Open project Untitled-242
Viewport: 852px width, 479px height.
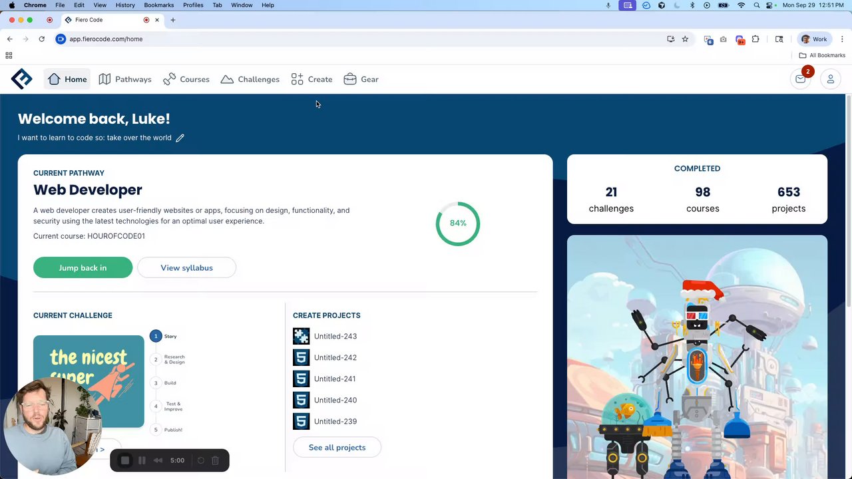coord(335,357)
